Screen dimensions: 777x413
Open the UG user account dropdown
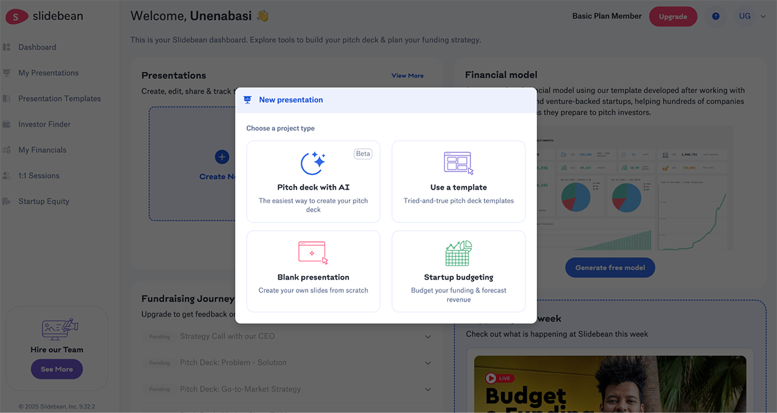point(749,16)
